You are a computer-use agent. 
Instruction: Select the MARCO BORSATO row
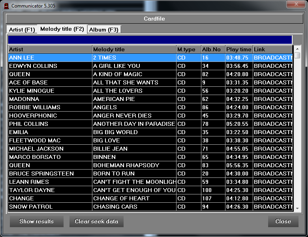click(150, 157)
